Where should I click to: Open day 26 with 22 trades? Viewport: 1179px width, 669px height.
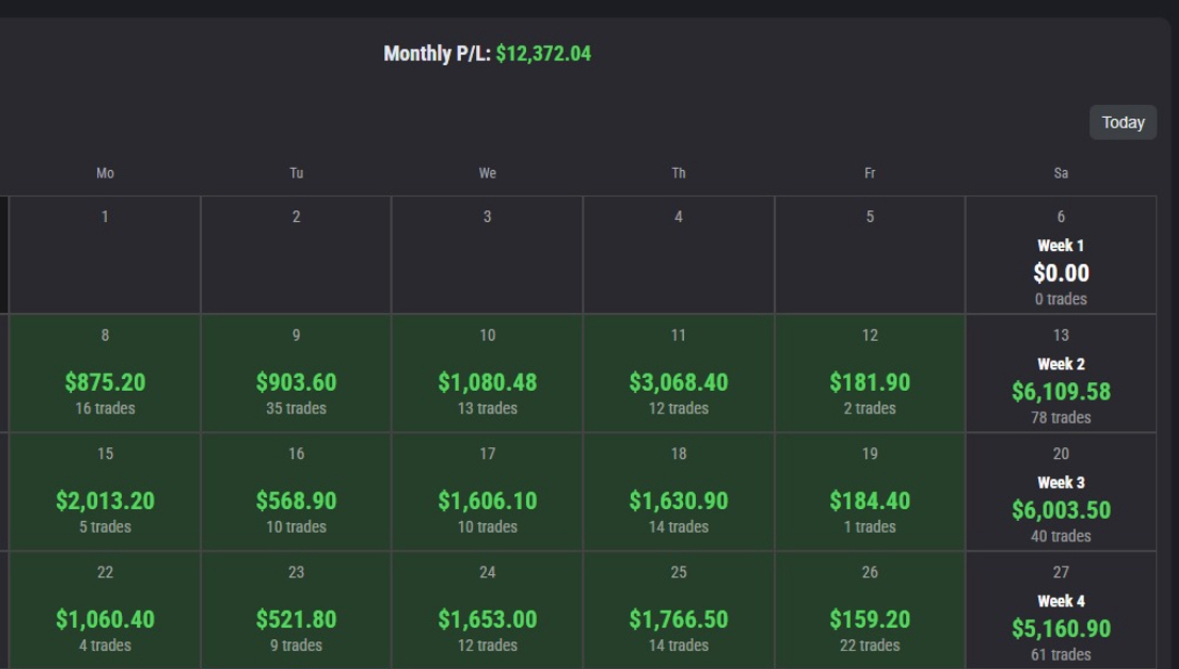click(870, 610)
